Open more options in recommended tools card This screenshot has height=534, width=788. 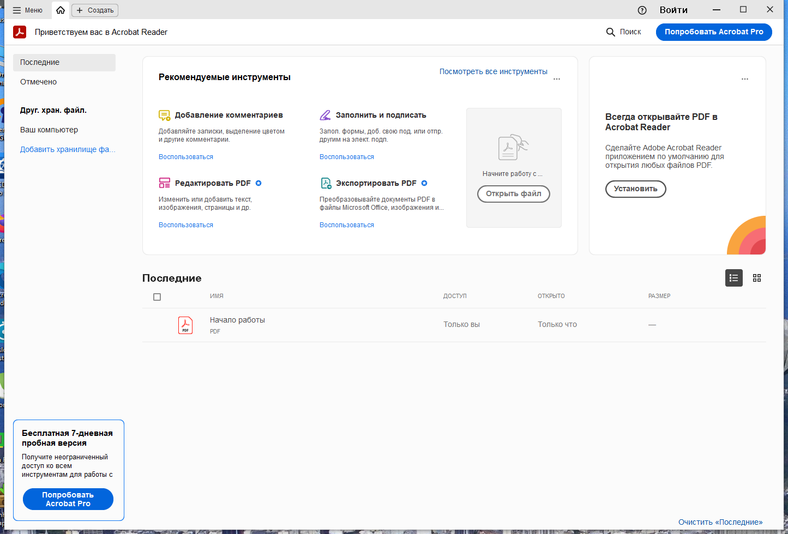coord(556,80)
